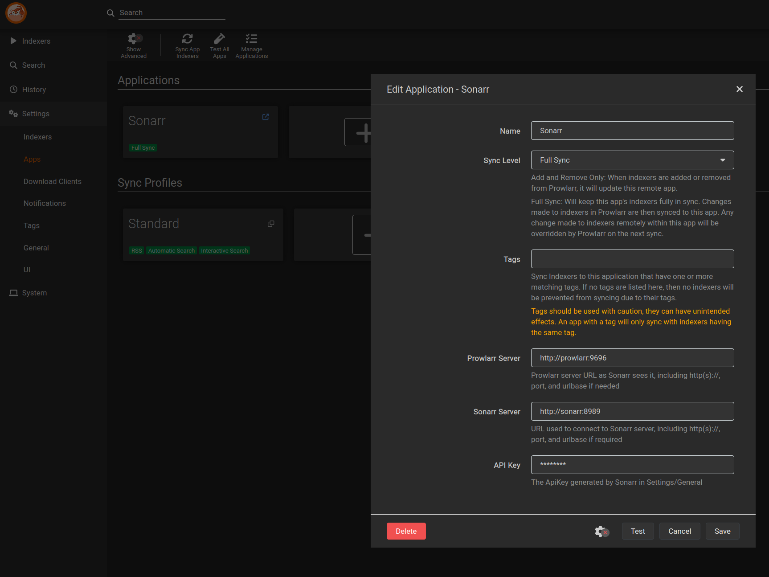Click the Interactive Search label
The width and height of the screenshot is (769, 577).
[x=225, y=250]
